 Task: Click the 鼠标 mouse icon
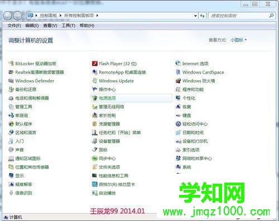[95, 150]
